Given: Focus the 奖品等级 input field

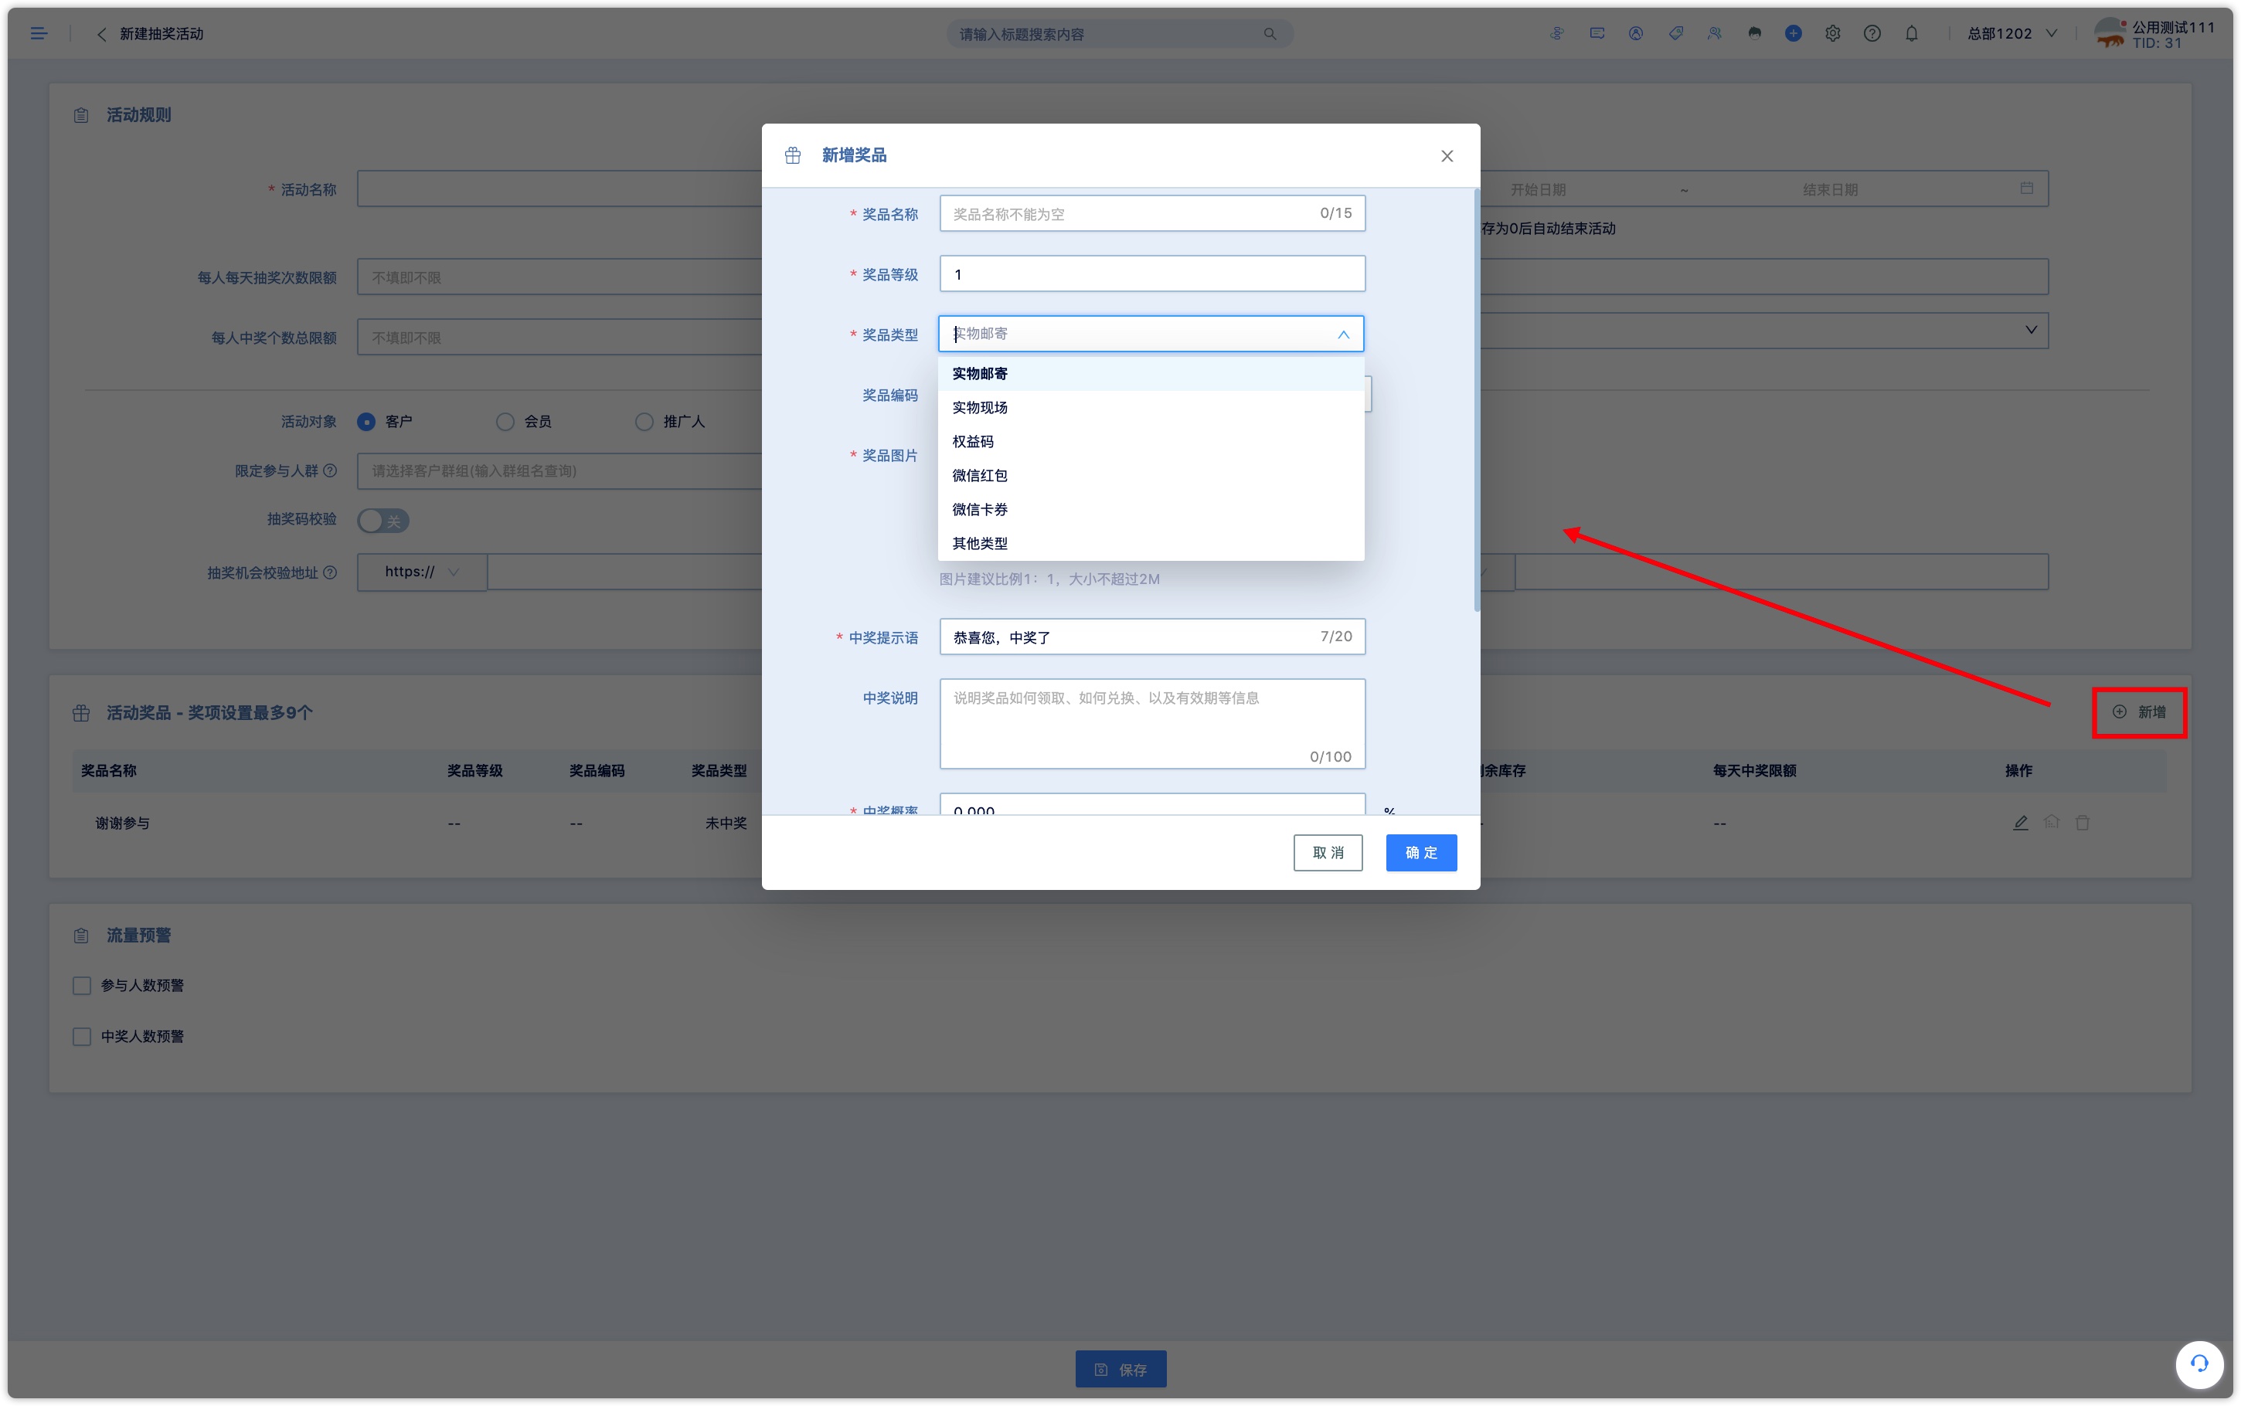Looking at the screenshot, I should (1152, 274).
